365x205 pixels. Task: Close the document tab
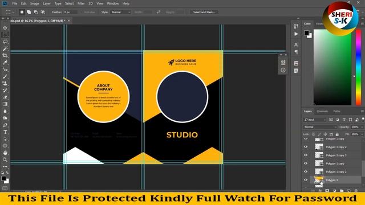coord(68,20)
